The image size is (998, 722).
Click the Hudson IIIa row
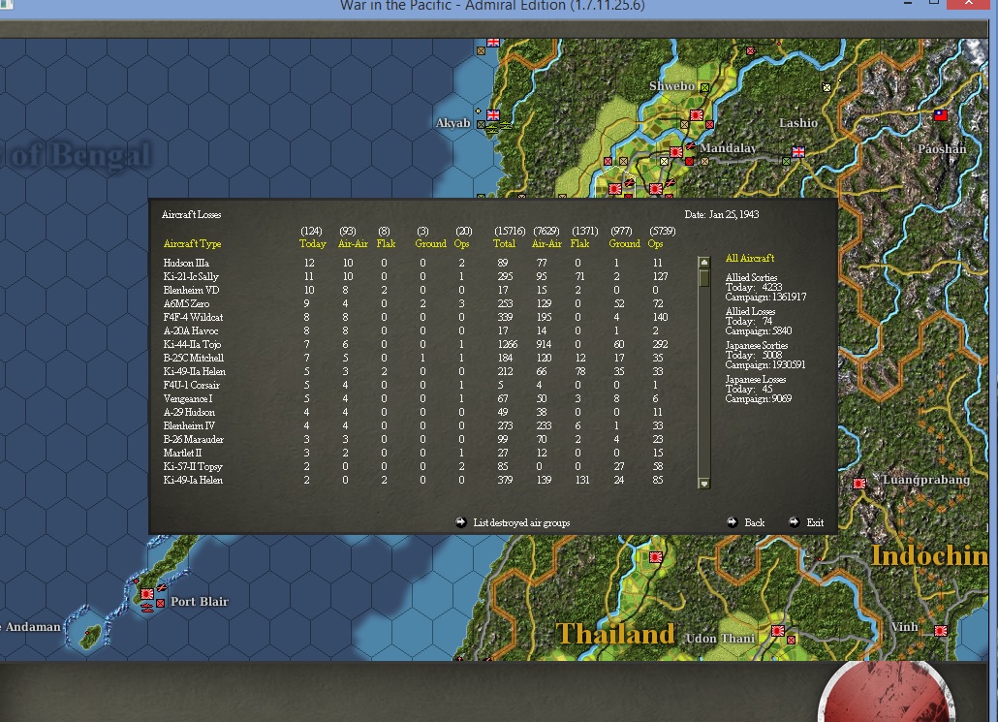pos(414,263)
